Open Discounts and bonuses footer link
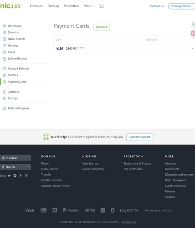195x228 pixels. point(180,175)
